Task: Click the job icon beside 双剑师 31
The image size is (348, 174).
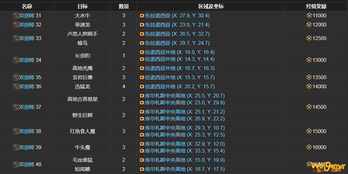Action: coord(16,16)
